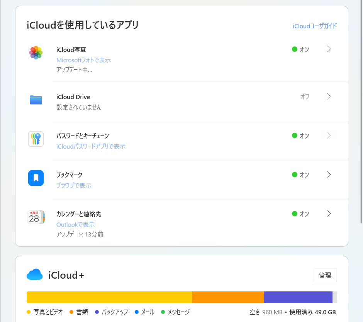Click the Passwords and Keychain keys icon

click(36, 139)
